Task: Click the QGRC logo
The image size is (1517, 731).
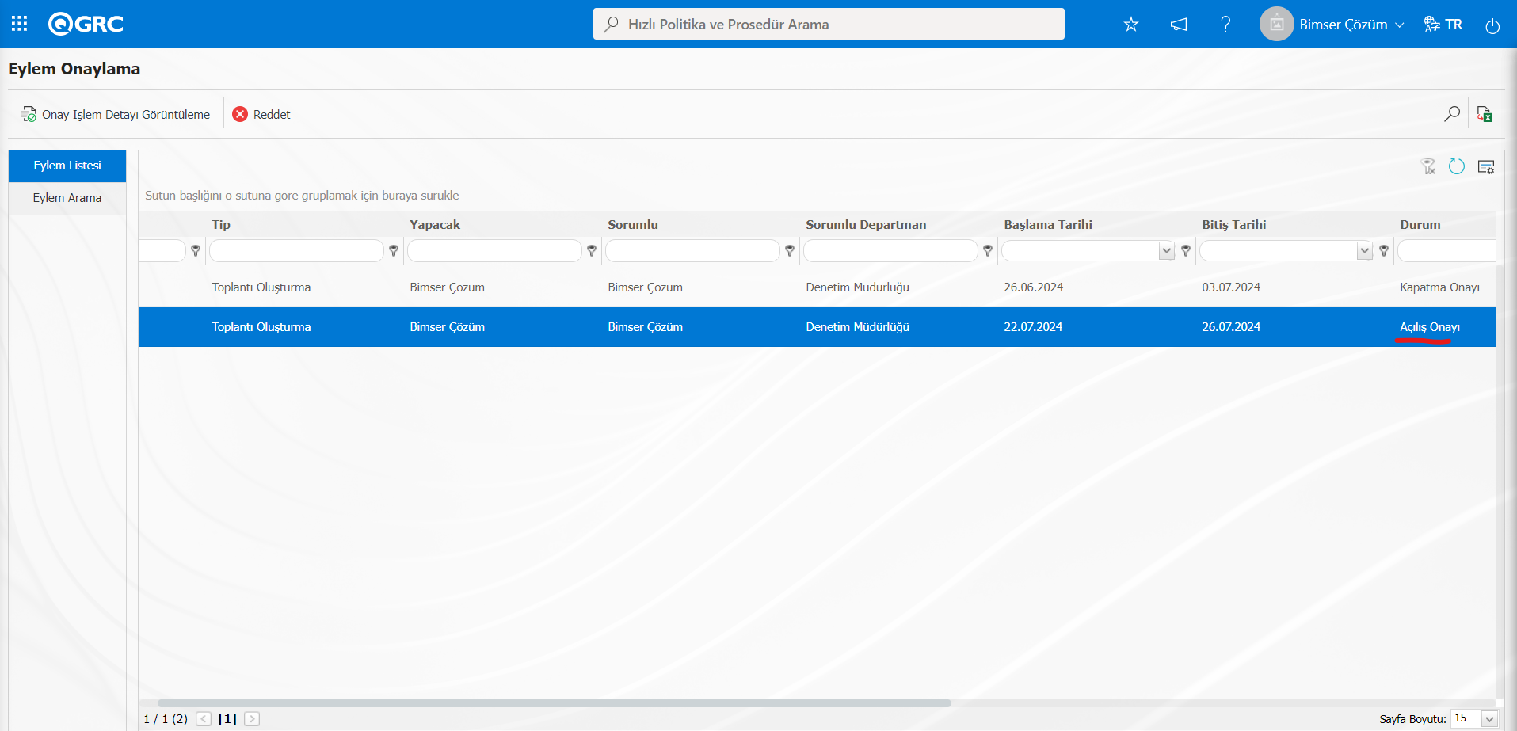Action: coord(86,24)
